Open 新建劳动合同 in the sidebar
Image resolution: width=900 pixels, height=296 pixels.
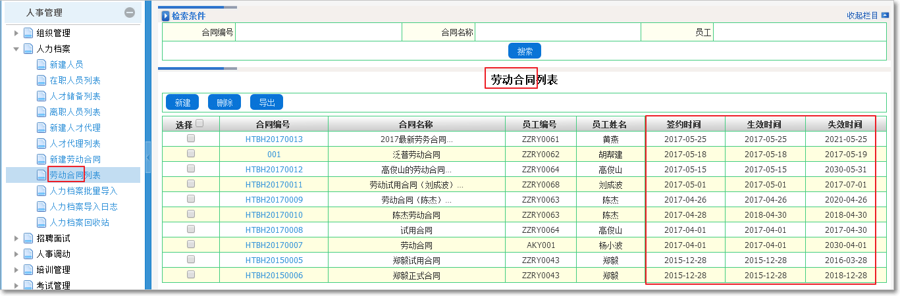[x=75, y=159]
